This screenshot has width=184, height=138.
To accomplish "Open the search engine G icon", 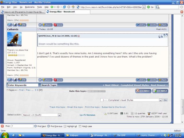I will tap(158, 7).
